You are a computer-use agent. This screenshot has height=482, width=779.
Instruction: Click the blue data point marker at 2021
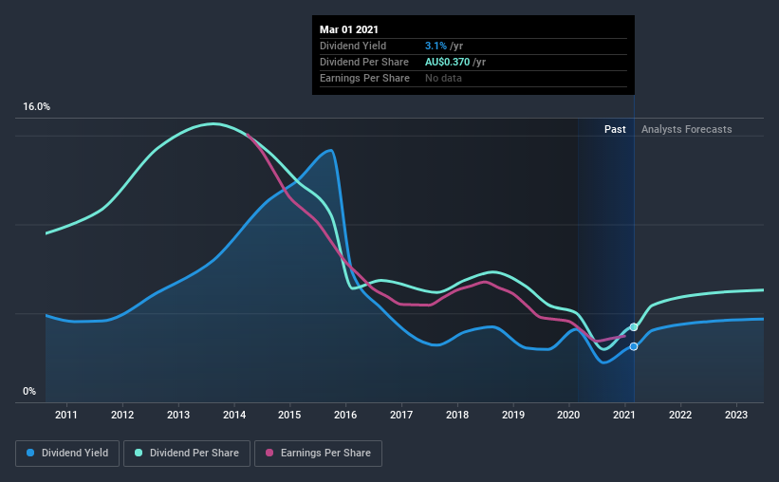(634, 346)
